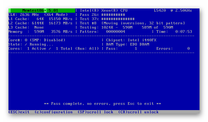Click the Errors: 0 counter
Screen dimensions: 208x122
tap(173, 48)
